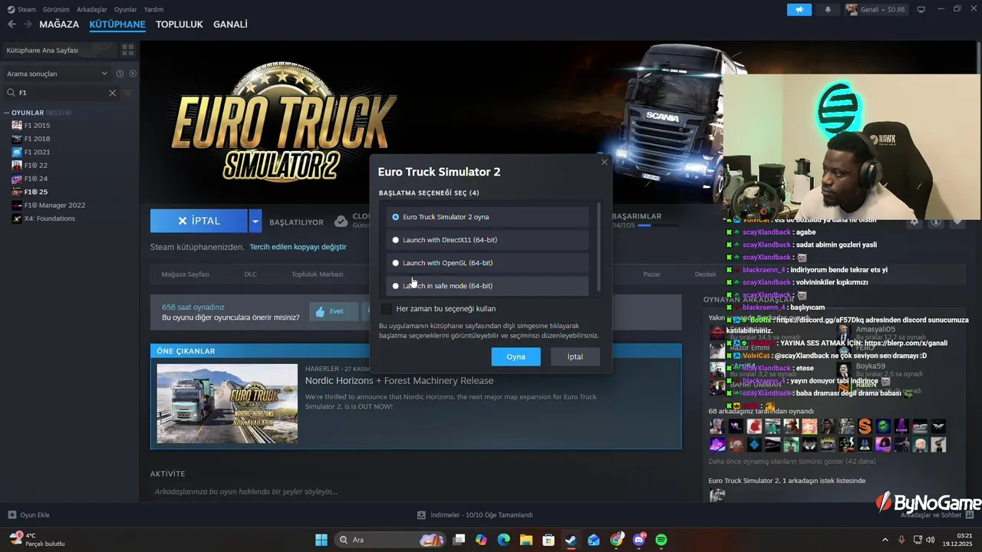Viewport: 982px width, 552px height.
Task: Open dropdown arrow next to İPTAL button
Action: (x=255, y=221)
